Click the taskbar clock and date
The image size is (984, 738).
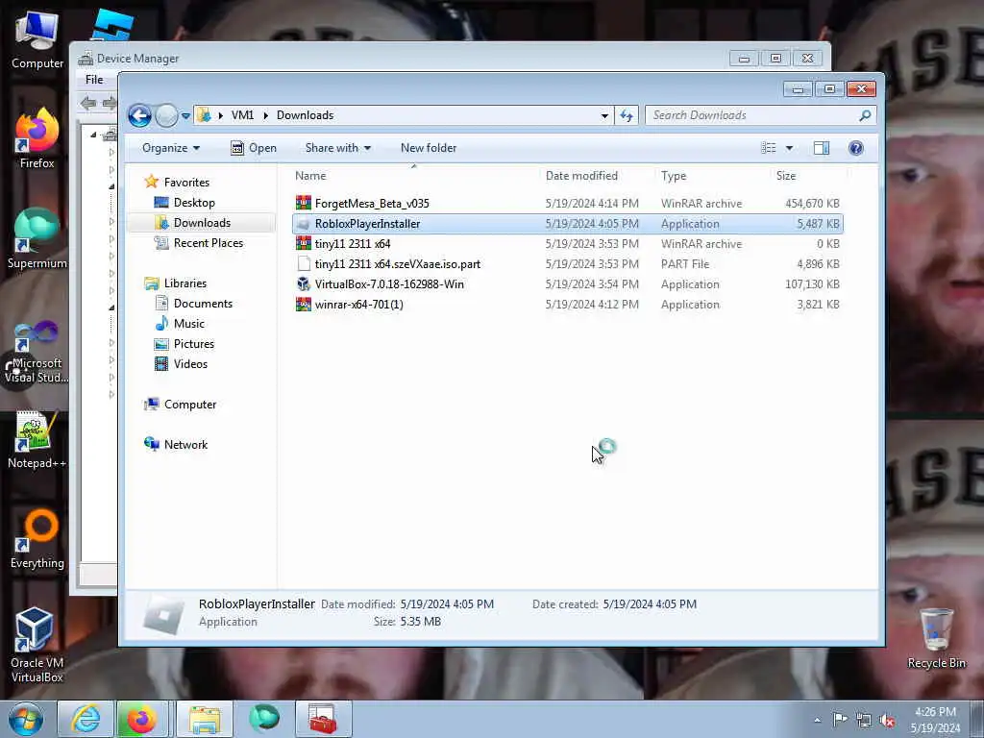tap(935, 720)
